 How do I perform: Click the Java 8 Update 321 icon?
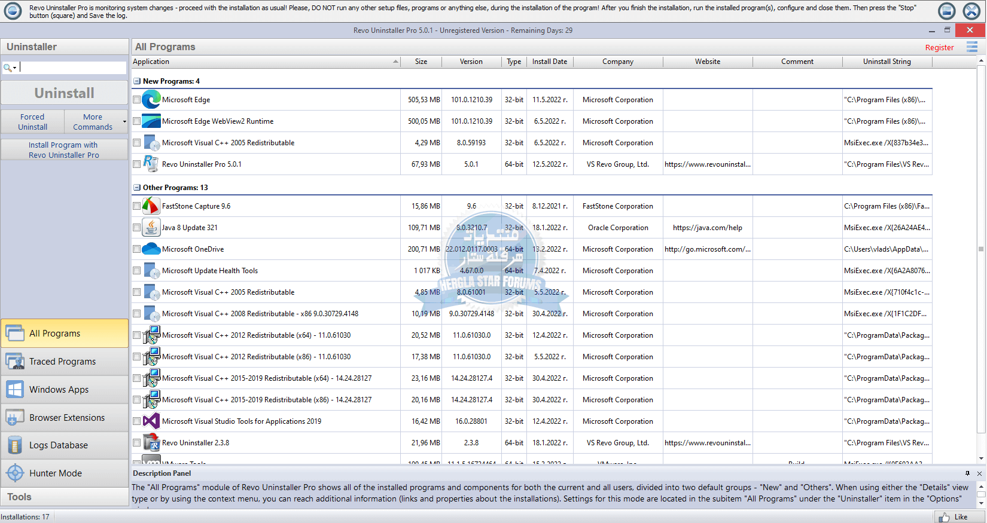[x=151, y=228]
